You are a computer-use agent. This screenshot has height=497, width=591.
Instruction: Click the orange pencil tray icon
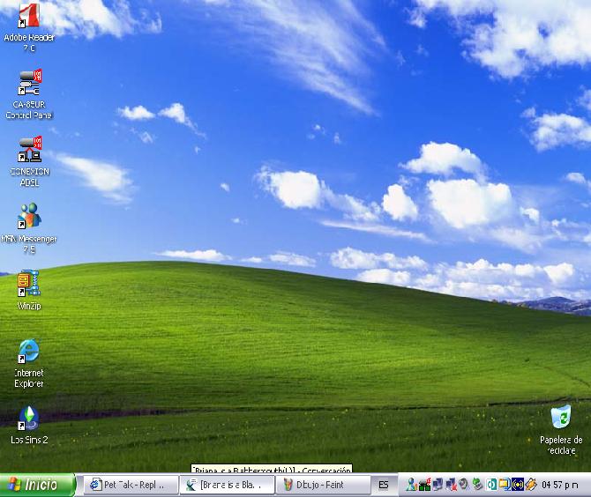(531, 485)
